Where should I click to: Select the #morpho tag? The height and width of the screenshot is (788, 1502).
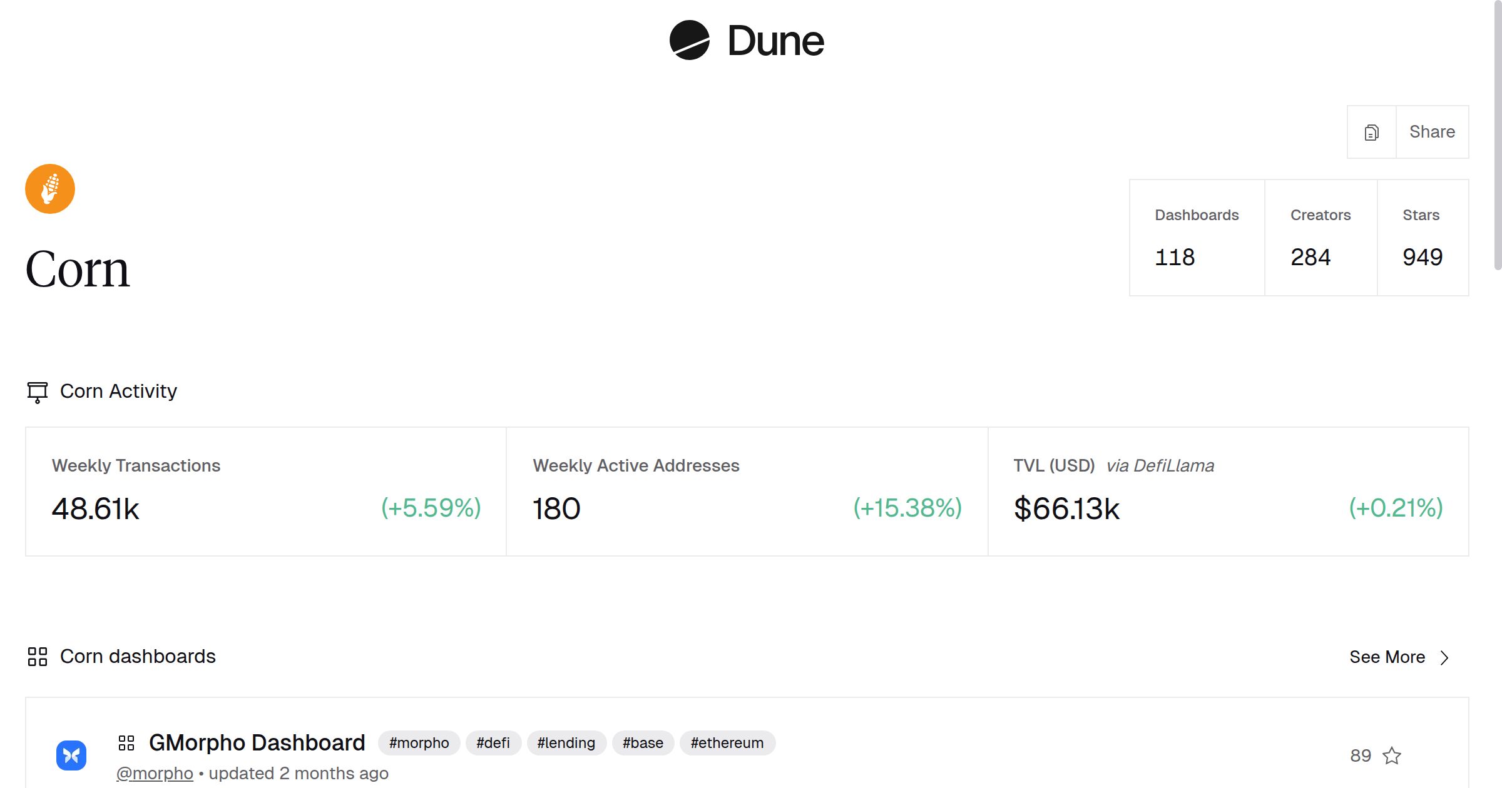click(x=419, y=743)
